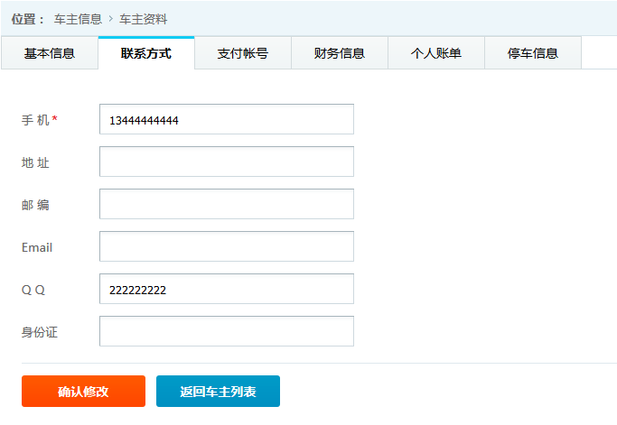This screenshot has width=617, height=425.
Task: Click the QQ field containing 222222222
Action: pos(226,289)
